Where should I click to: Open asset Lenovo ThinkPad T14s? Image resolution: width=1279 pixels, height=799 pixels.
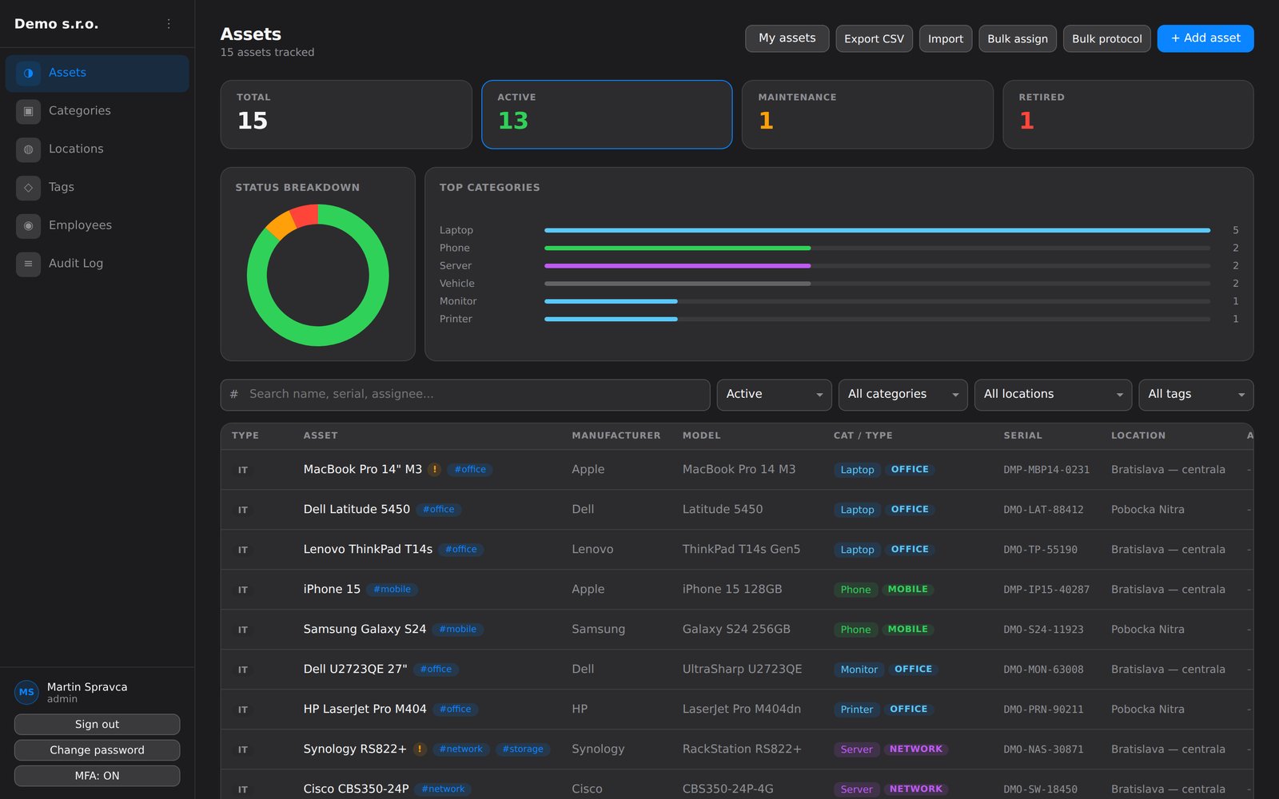[x=368, y=549]
